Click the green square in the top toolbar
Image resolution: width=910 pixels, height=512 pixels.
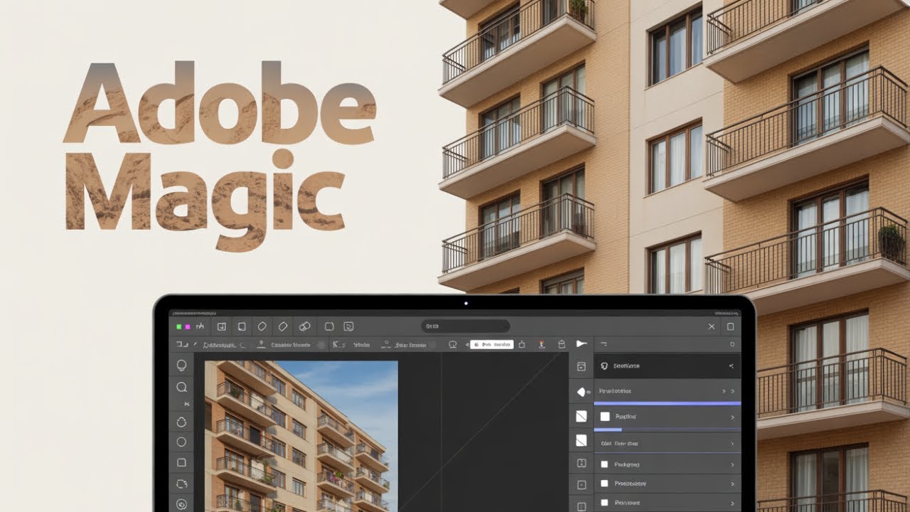coord(179,326)
